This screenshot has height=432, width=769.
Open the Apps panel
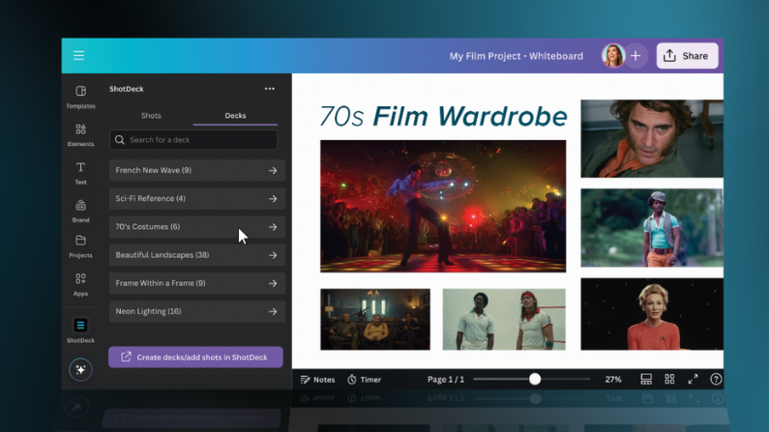tap(81, 284)
